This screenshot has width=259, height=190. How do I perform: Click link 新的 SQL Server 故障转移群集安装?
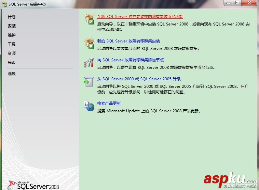click(x=129, y=41)
